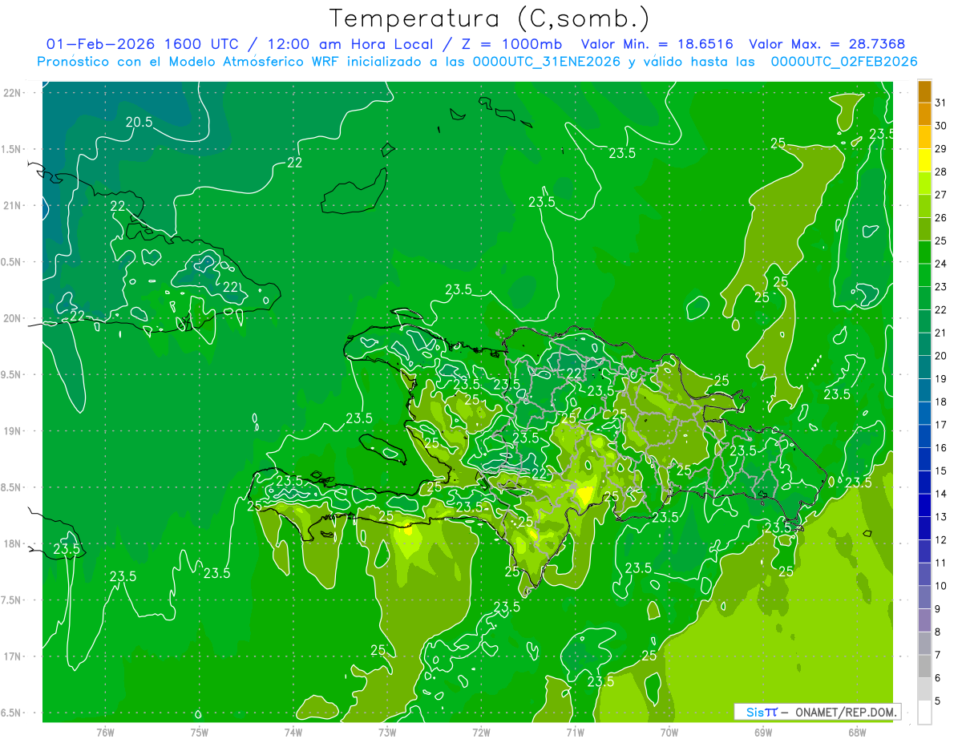Click the 12 value on the color legend

[x=941, y=540]
